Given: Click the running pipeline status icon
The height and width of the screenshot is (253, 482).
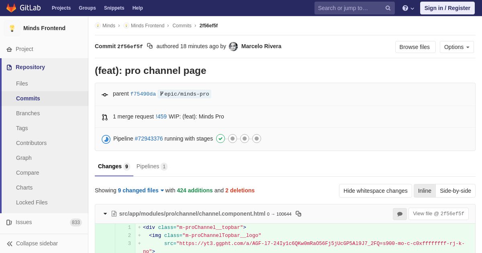Looking at the screenshot, I should tap(106, 139).
